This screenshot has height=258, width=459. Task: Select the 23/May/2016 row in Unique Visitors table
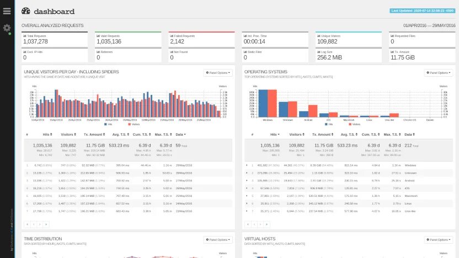(x=128, y=211)
